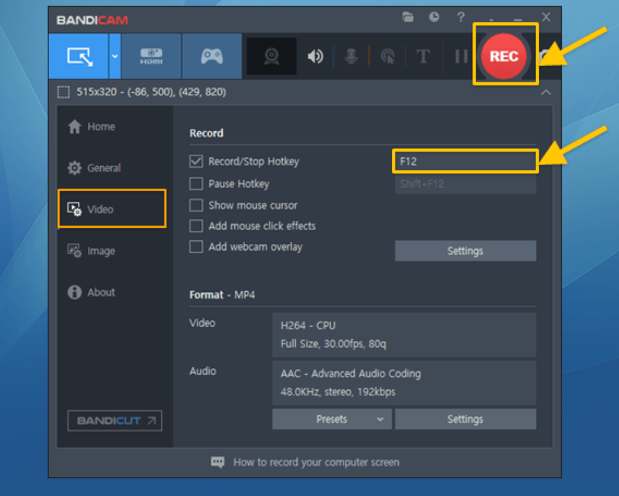Click the text overlay T icon
The image size is (619, 496).
click(423, 56)
